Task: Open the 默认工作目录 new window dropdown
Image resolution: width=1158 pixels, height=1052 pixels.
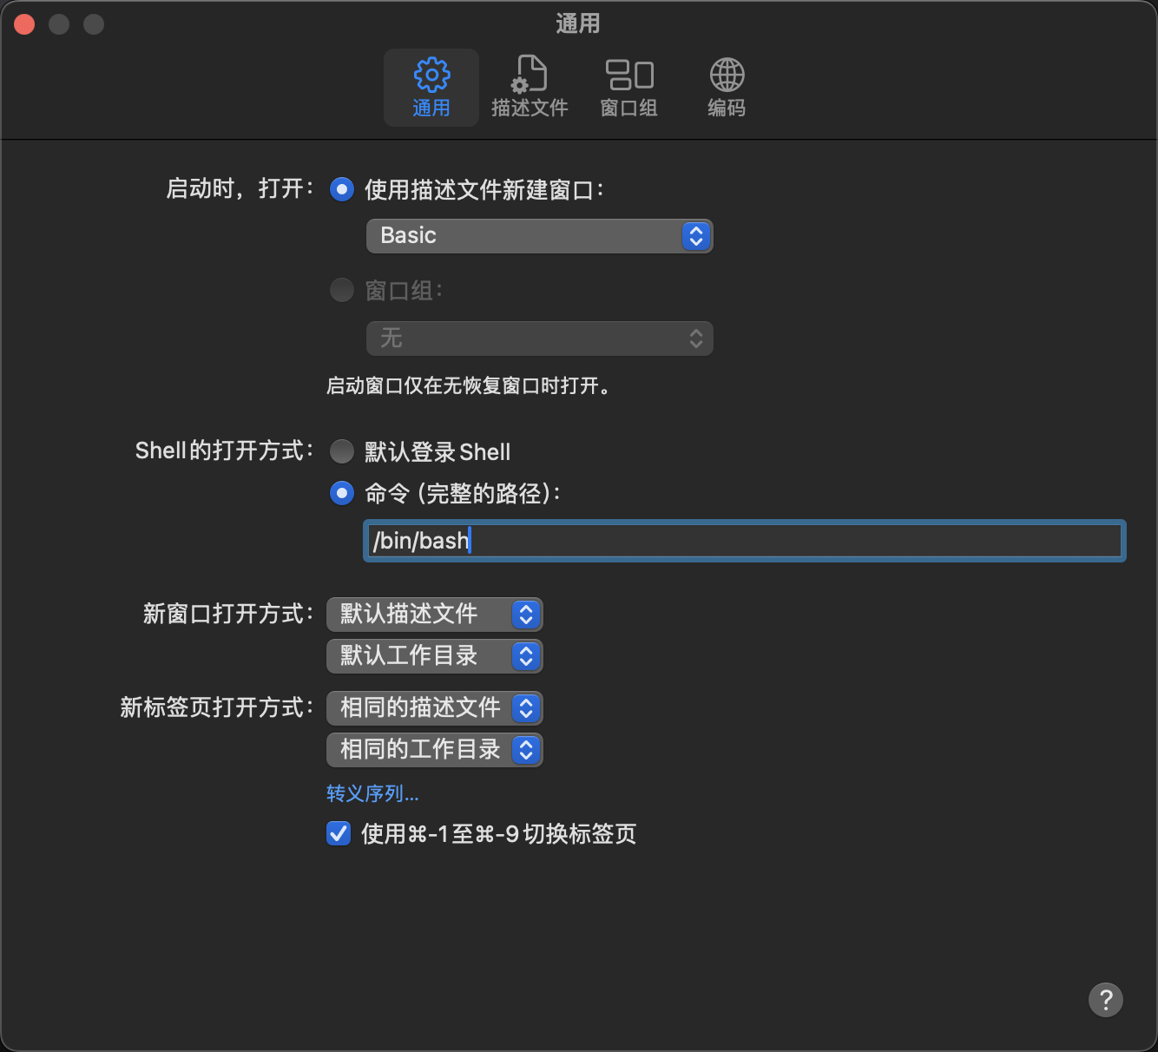Action: point(434,656)
